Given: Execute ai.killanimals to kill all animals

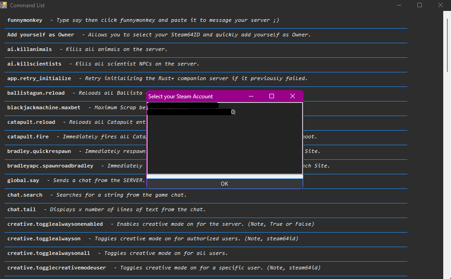Looking at the screenshot, I should (x=30, y=49).
